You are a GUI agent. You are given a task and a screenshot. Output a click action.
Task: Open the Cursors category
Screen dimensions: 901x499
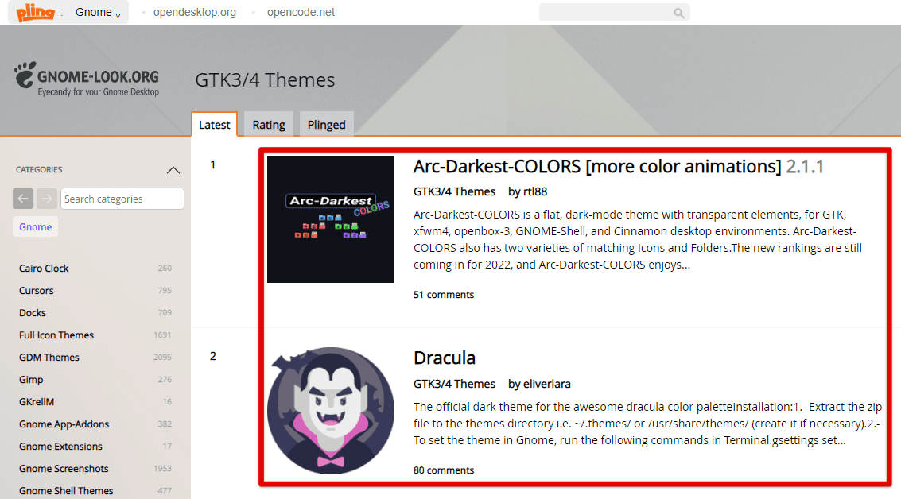pyautogui.click(x=37, y=291)
